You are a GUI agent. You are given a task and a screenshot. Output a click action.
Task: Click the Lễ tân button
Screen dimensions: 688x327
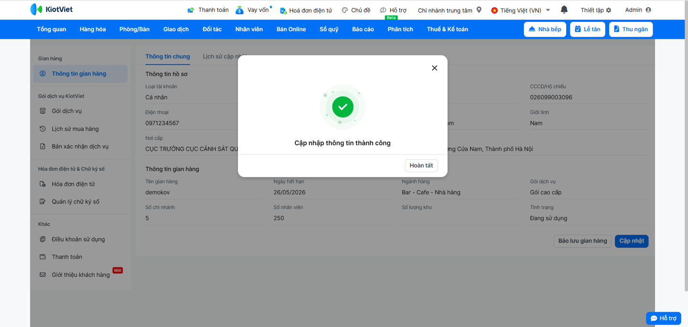tap(588, 29)
